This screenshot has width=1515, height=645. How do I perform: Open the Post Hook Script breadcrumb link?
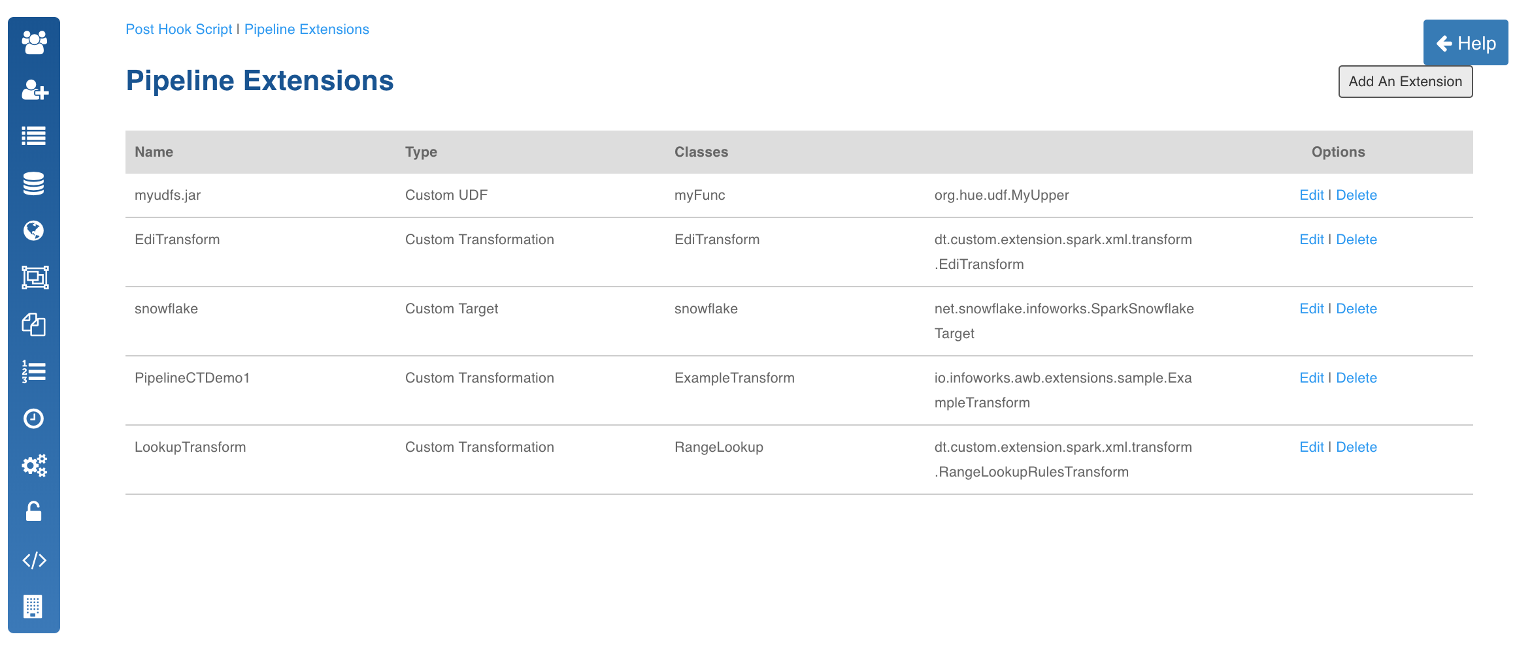click(x=178, y=29)
